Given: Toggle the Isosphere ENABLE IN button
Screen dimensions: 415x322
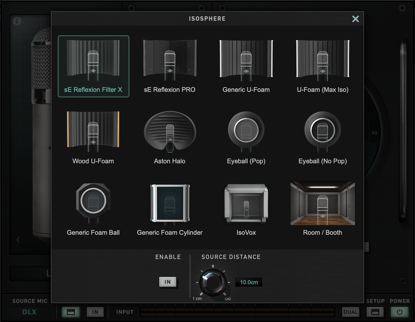Looking at the screenshot, I should coord(167,282).
